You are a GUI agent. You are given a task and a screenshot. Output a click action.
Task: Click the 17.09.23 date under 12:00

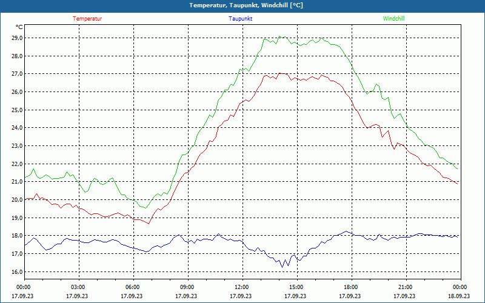(241, 296)
